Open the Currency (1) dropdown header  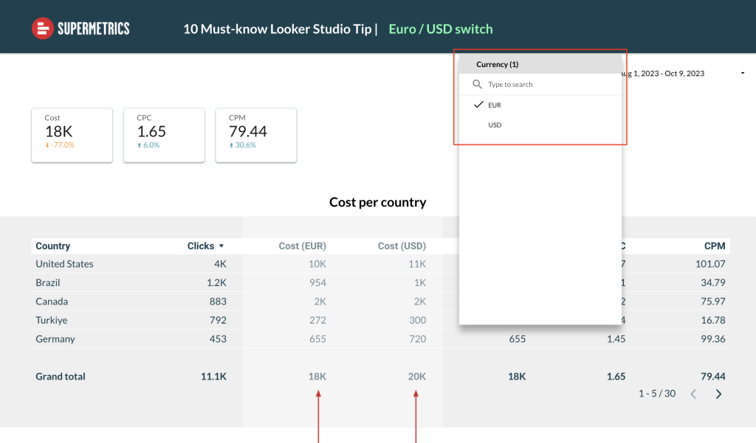click(x=540, y=64)
